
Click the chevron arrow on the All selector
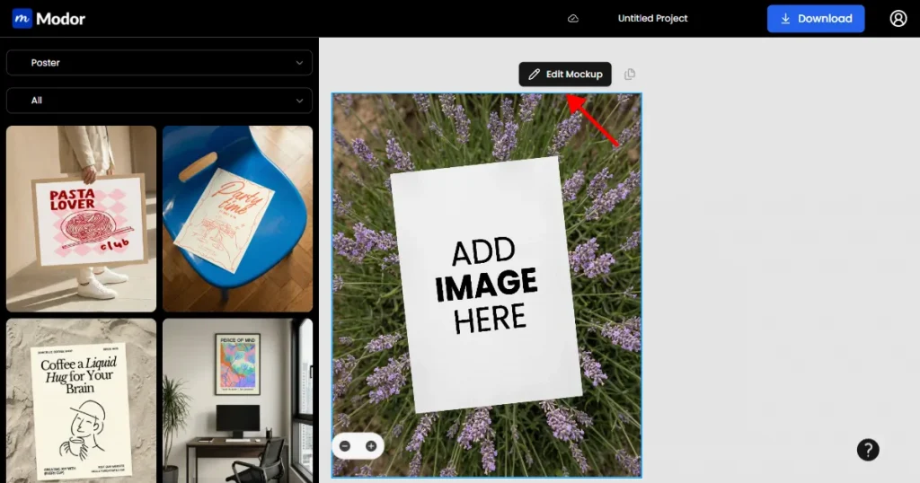tap(299, 101)
